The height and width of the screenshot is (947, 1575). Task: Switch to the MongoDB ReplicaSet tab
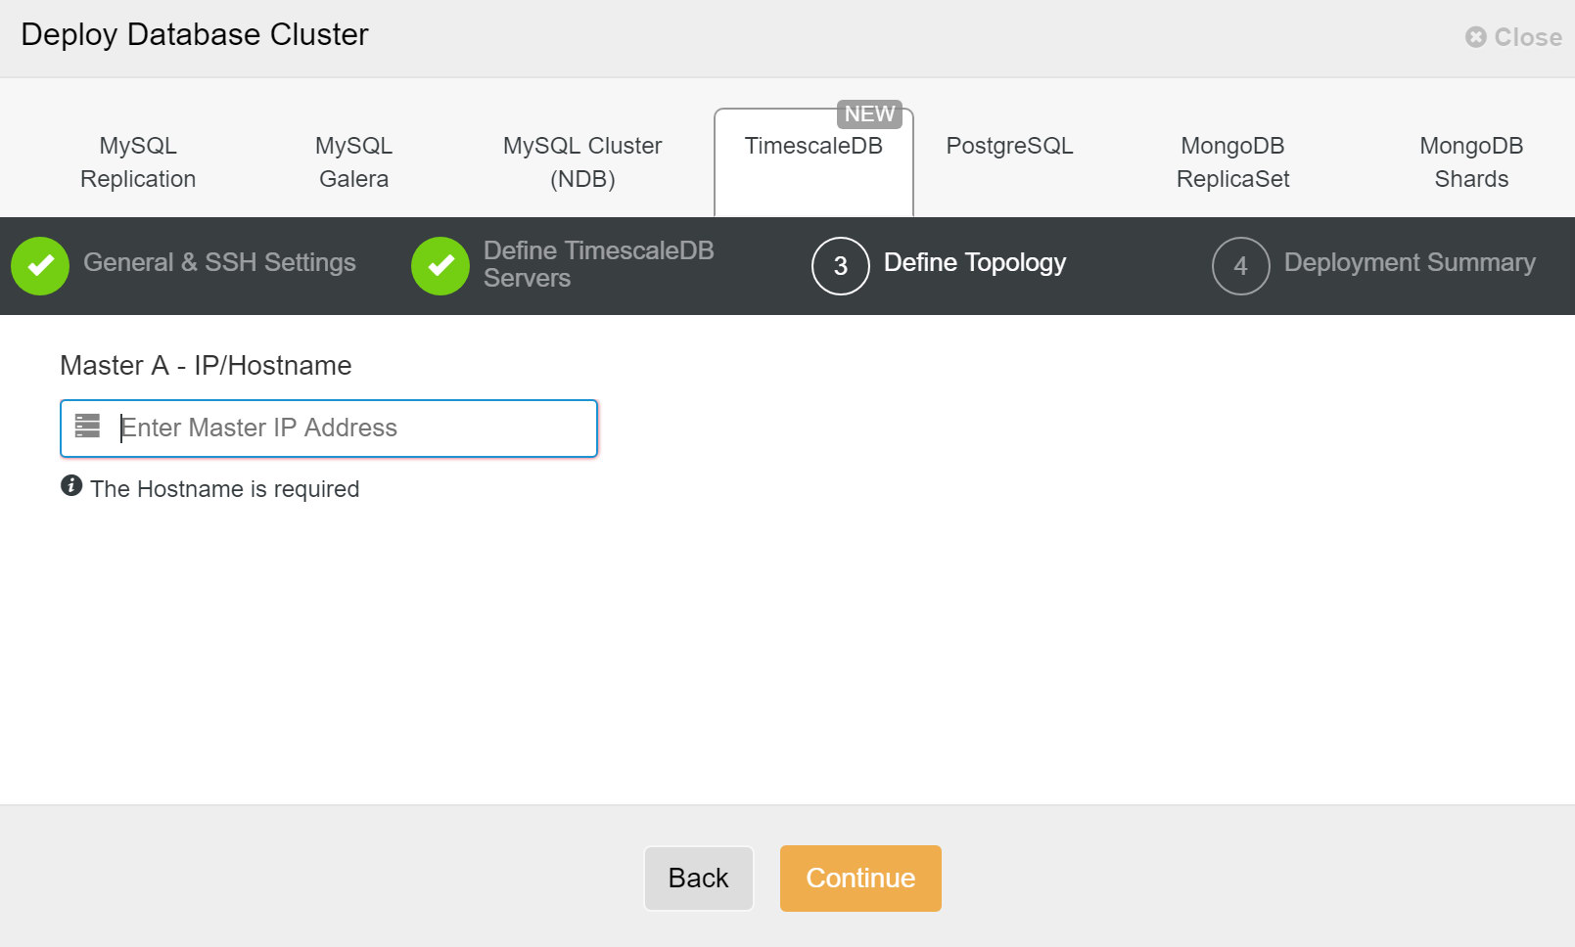click(x=1232, y=162)
